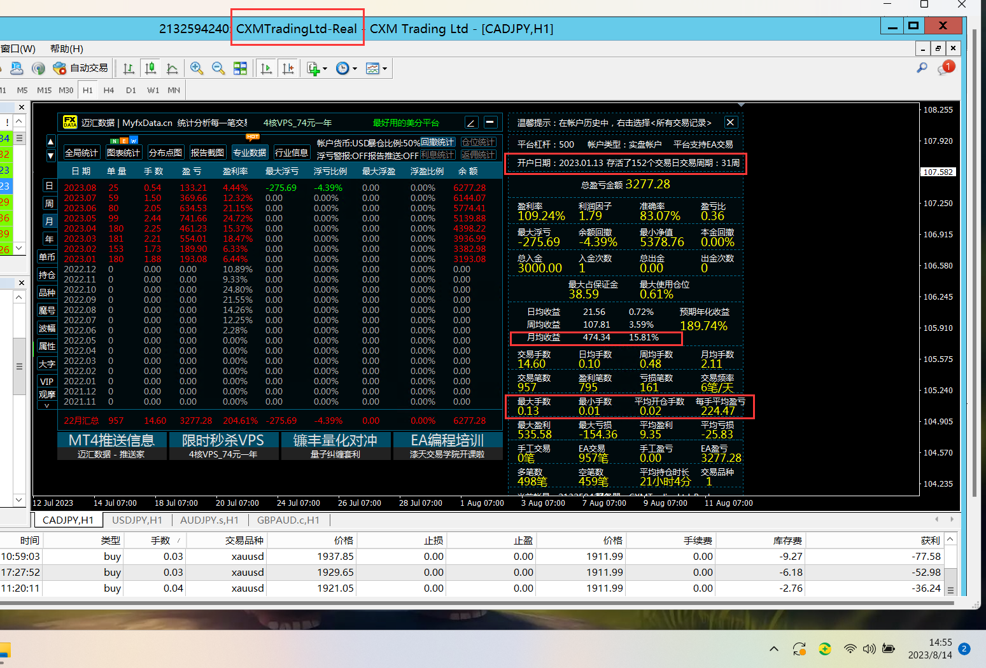
Task: Select the 日 daily period sidebar button
Action: tap(49, 186)
